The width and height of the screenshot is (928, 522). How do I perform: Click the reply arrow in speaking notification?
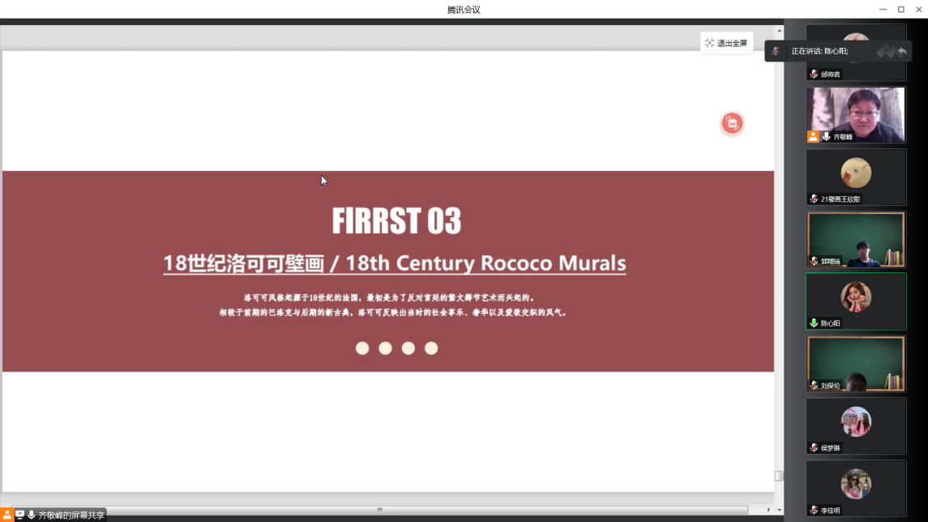click(x=902, y=51)
